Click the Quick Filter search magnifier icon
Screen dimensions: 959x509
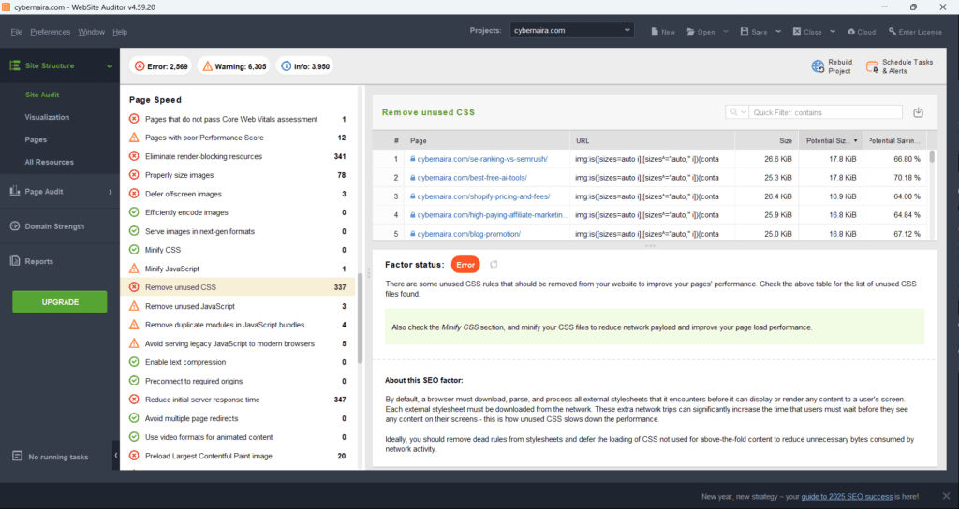coord(732,112)
